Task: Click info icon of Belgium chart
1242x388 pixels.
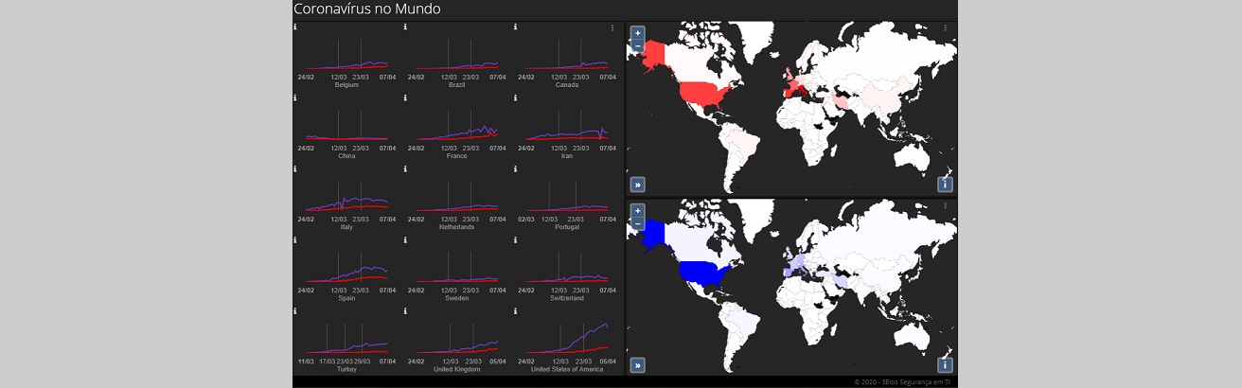Action: [295, 26]
